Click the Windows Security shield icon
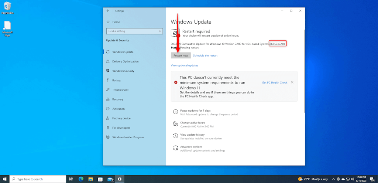This screenshot has height=183, width=378. tap(108, 71)
